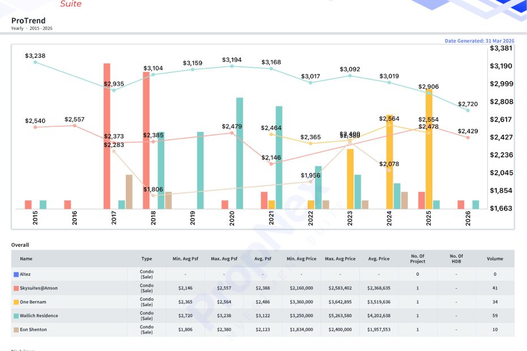Image resolution: width=527 pixels, height=351 pixels.
Task: Select the teal bar for 2019
Action: (x=200, y=170)
